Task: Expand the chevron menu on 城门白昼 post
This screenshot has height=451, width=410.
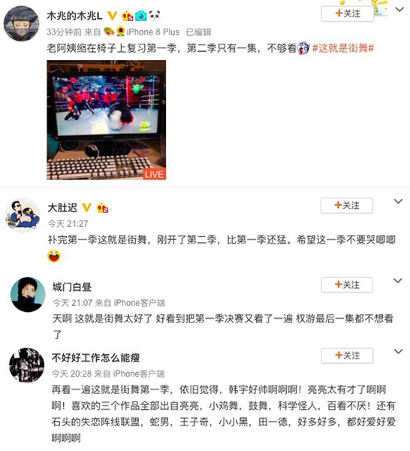Action: click(x=398, y=280)
